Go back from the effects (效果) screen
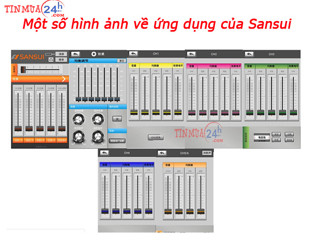 click(x=76, y=54)
